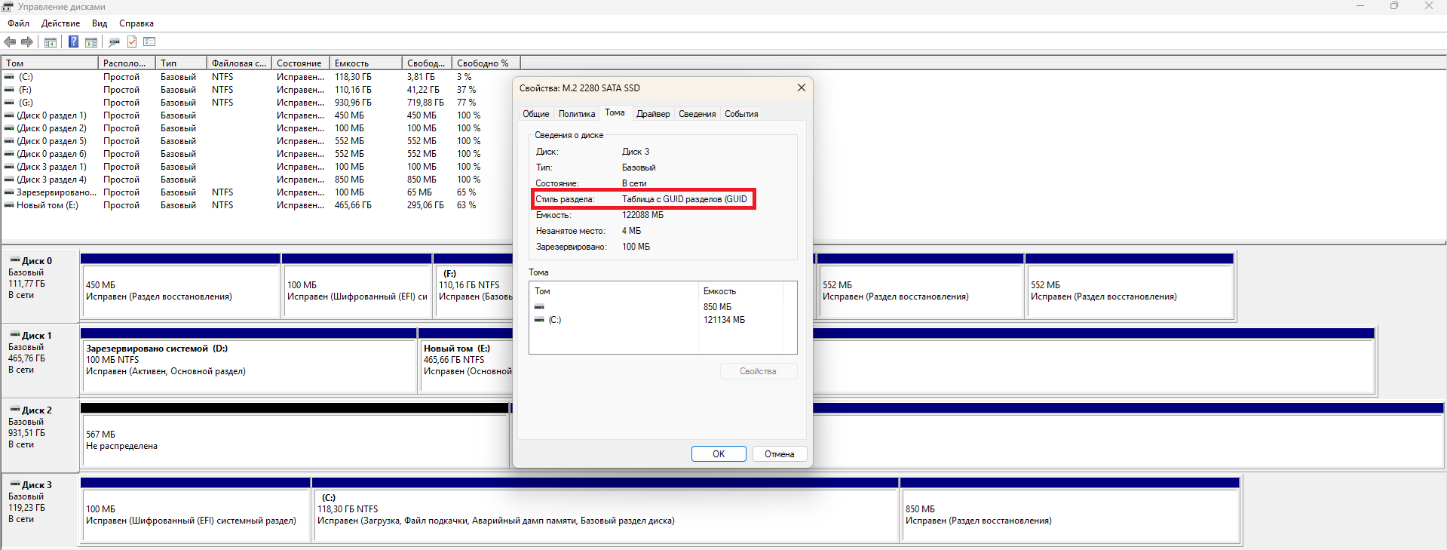Open the Действие menu

[60, 23]
